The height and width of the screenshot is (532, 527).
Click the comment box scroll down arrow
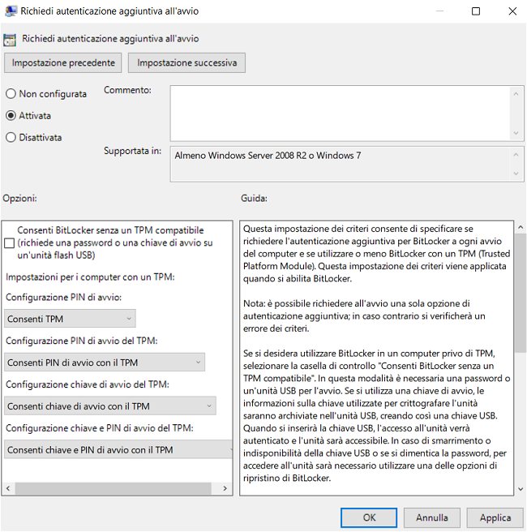pos(517,132)
